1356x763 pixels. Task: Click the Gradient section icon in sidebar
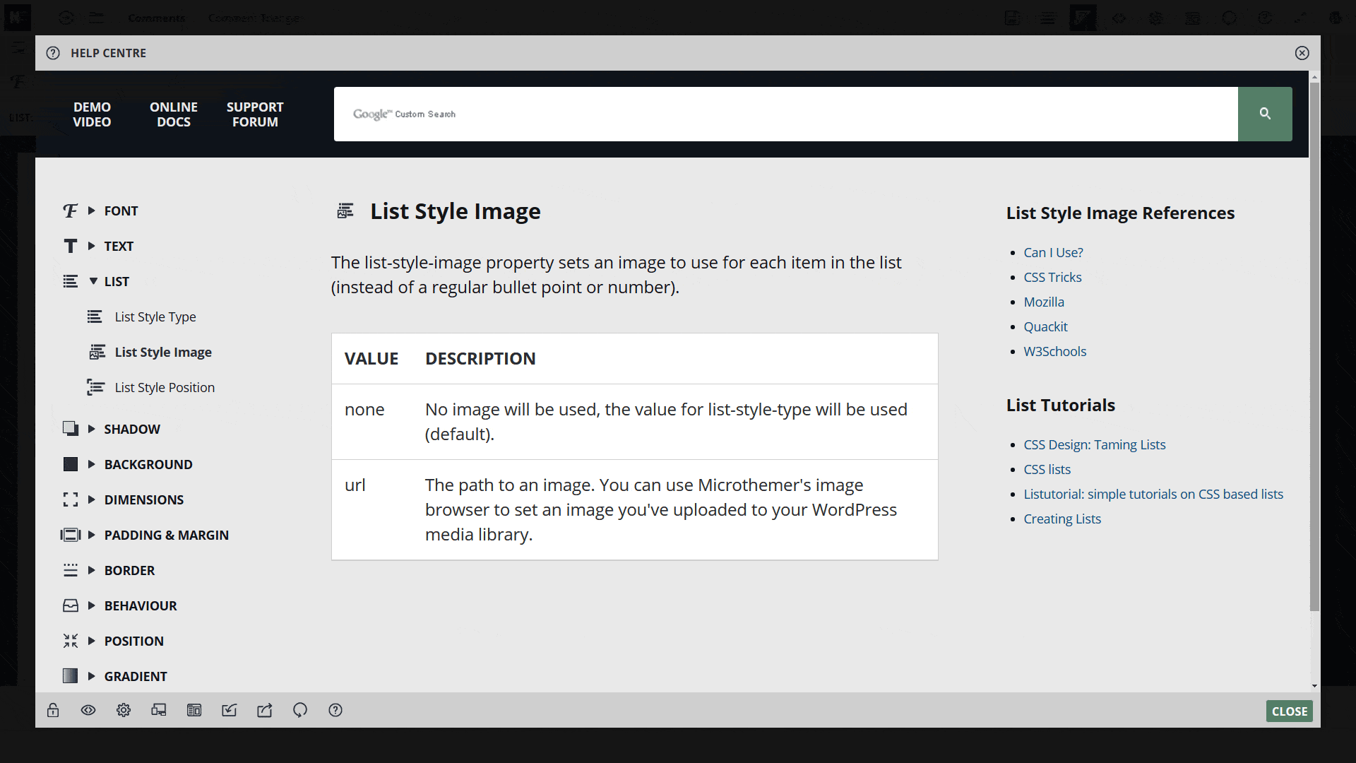coord(71,675)
